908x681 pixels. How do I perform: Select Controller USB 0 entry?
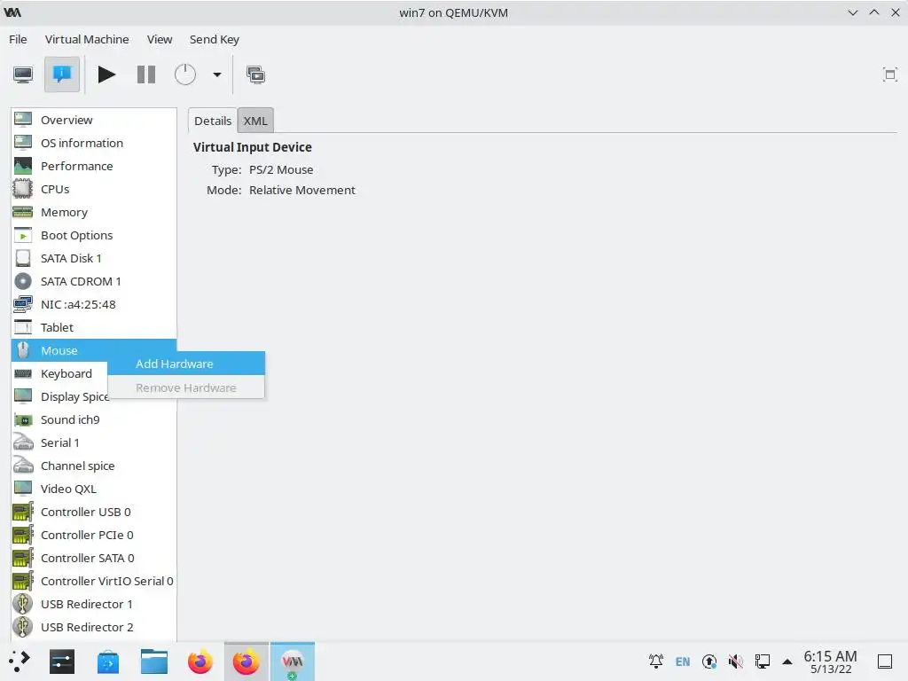pyautogui.click(x=94, y=512)
